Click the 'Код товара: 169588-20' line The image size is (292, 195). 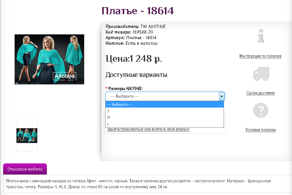pyautogui.click(x=129, y=32)
